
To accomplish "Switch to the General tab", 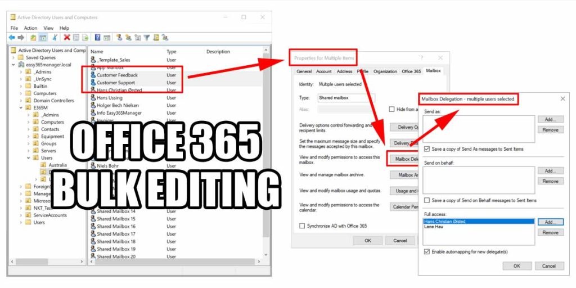I will (304, 71).
